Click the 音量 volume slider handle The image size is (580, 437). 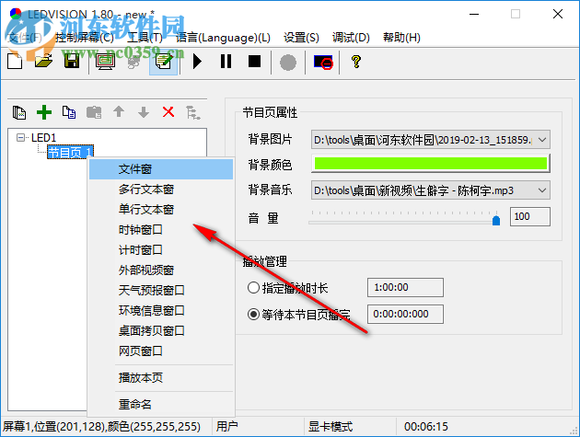496,221
